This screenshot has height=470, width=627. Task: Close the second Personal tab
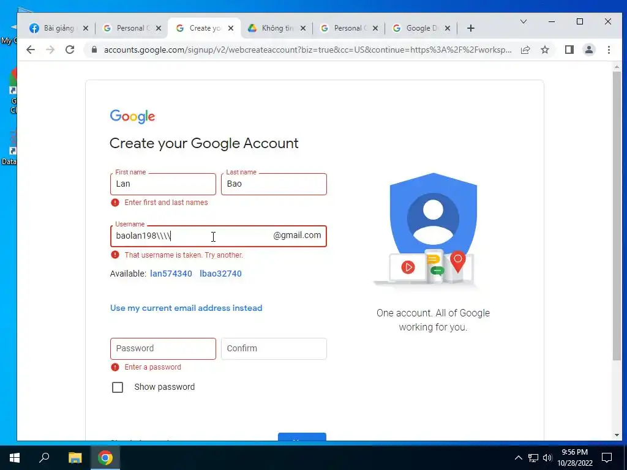pyautogui.click(x=375, y=28)
